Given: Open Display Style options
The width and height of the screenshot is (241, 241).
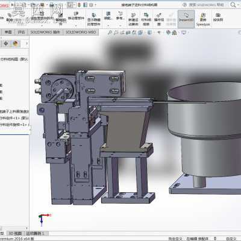Looking at the screenshot, I should [149, 33].
